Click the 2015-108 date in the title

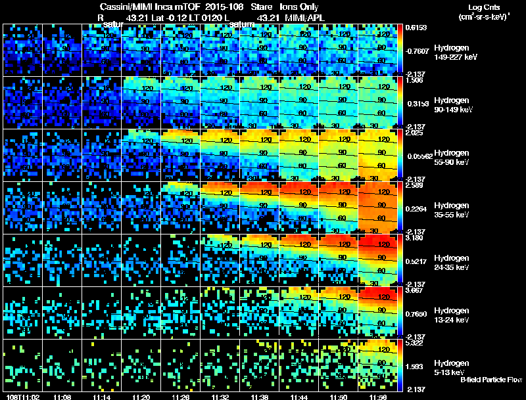[x=224, y=7]
